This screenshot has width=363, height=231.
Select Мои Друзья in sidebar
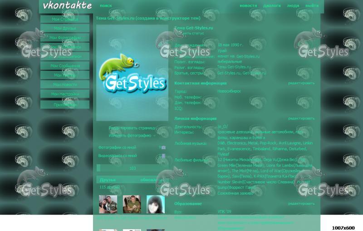coord(65,28)
